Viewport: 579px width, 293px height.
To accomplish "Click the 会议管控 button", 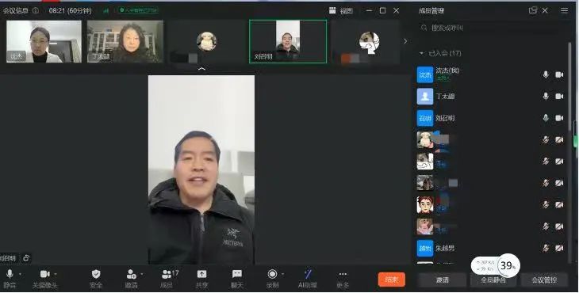I will point(544,280).
